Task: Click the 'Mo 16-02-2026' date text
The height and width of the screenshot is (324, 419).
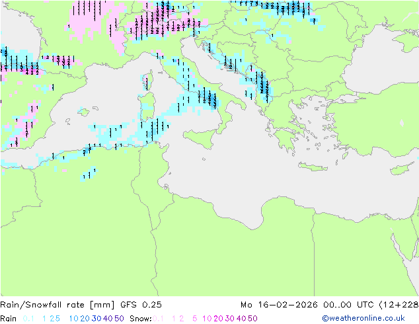Action: point(279,305)
